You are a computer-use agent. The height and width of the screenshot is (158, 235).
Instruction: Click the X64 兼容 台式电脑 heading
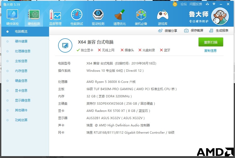96,42
